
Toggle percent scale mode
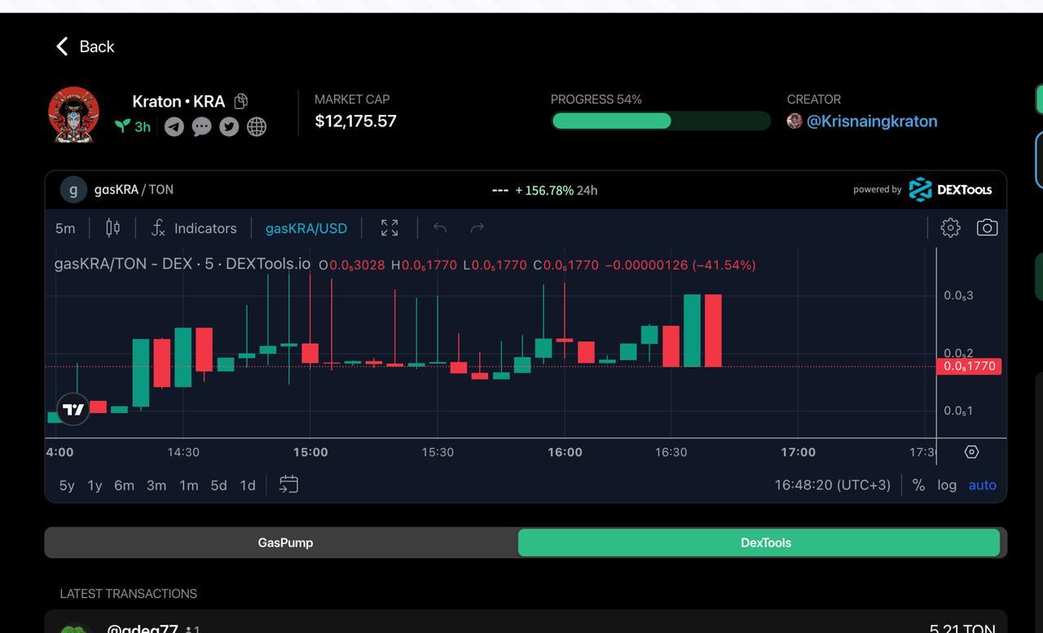pos(918,486)
